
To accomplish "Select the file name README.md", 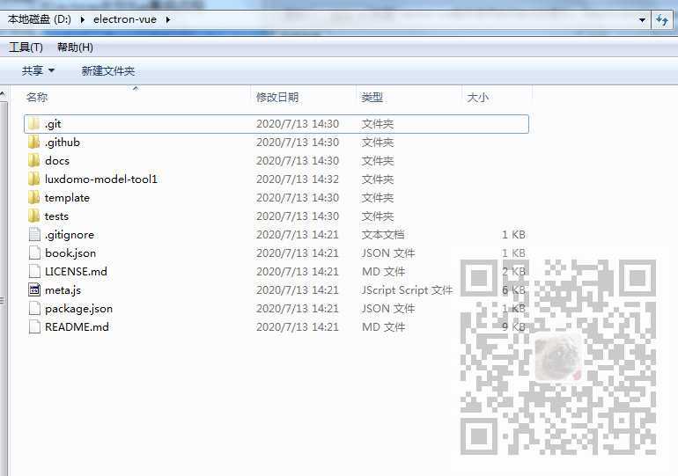I will pyautogui.click(x=77, y=327).
